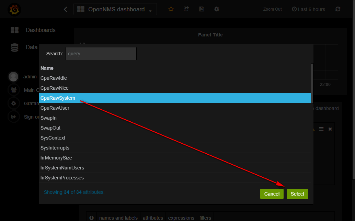Select the SwapIn attribute row
The width and height of the screenshot is (355, 221).
click(x=174, y=118)
